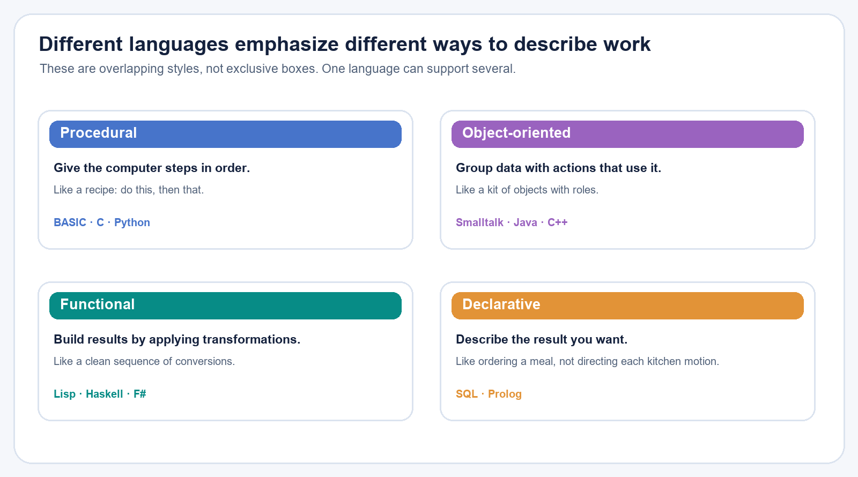
Task: Click 'Build results by applying transformations.'
Action: point(177,339)
